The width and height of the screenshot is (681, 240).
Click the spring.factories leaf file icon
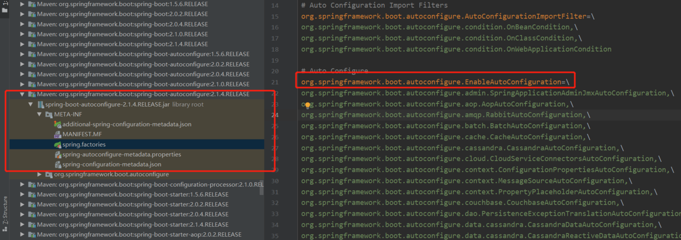[x=58, y=144]
